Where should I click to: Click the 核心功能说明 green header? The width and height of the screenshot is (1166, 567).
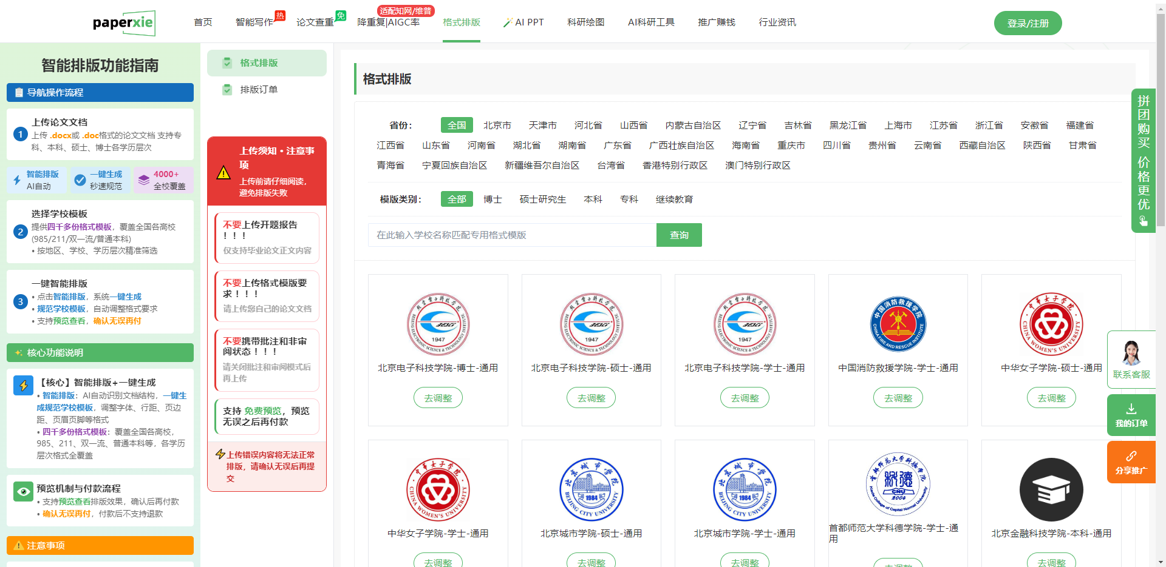pos(100,352)
